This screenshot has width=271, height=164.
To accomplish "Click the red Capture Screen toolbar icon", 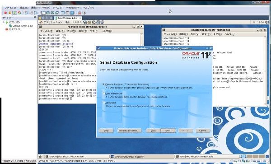I will tap(79, 13).
